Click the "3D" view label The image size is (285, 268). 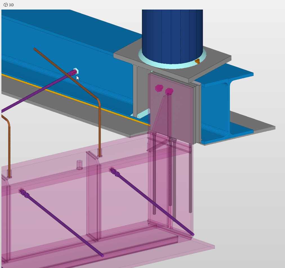pos(11,5)
